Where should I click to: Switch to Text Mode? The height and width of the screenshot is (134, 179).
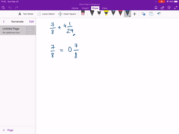(26, 14)
